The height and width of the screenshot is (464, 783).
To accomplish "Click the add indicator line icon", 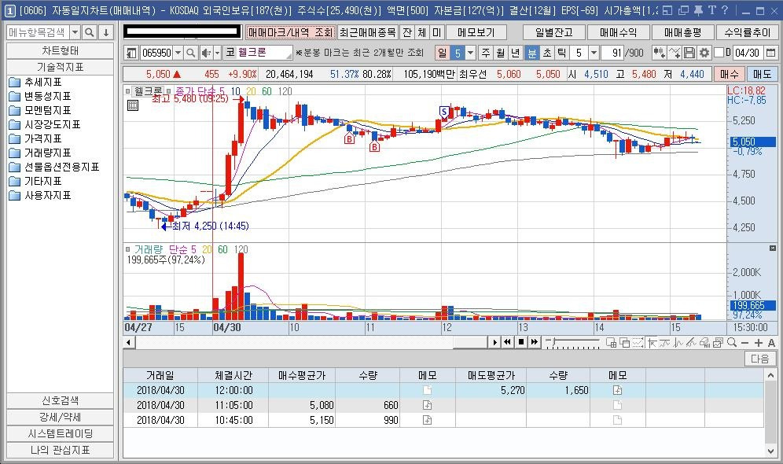I will pyautogui.click(x=675, y=53).
